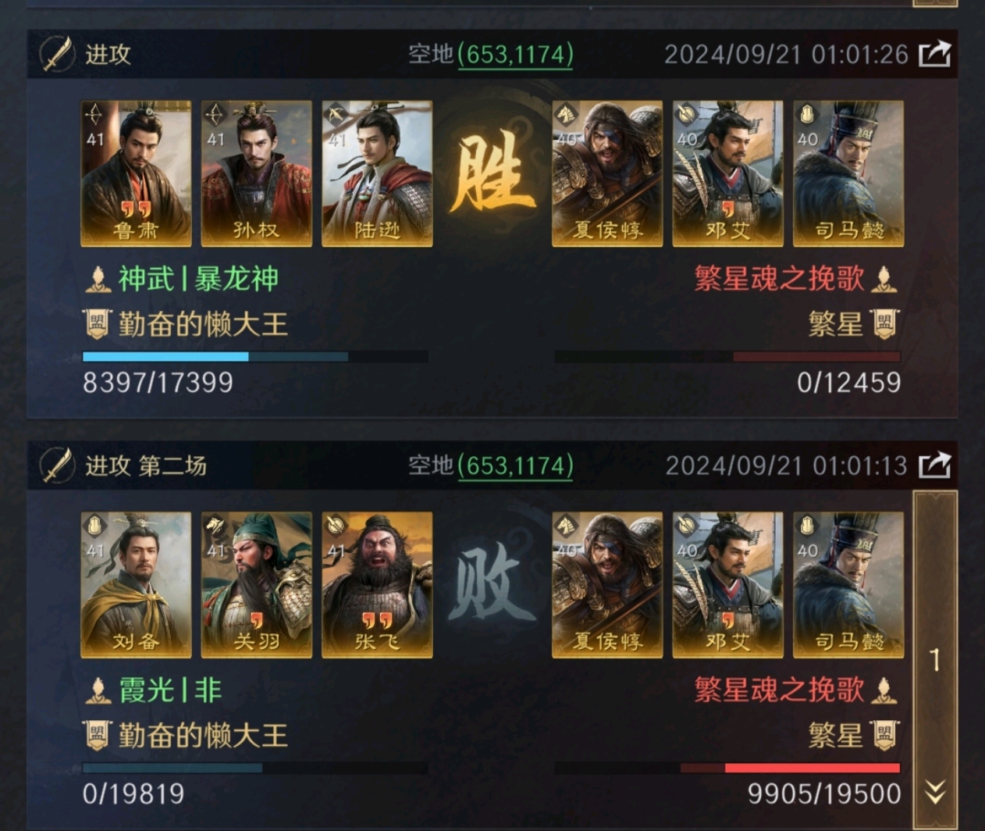Viewport: 985px width, 831px height.
Task: Open the 胜 victory result details
Action: pos(492,173)
